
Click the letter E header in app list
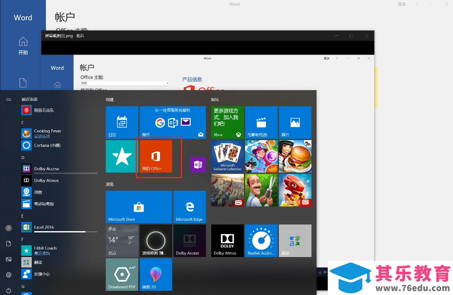[23, 216]
